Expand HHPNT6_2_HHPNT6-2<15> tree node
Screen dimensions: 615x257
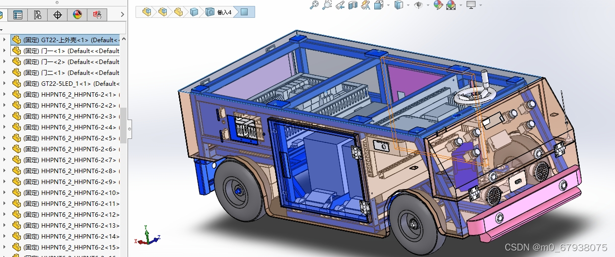click(4, 247)
